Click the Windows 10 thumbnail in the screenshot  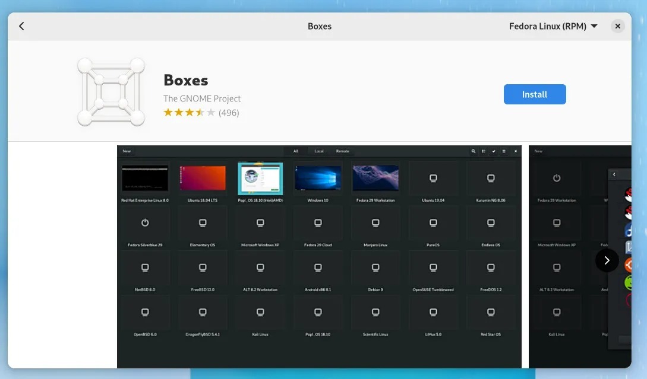tap(318, 178)
